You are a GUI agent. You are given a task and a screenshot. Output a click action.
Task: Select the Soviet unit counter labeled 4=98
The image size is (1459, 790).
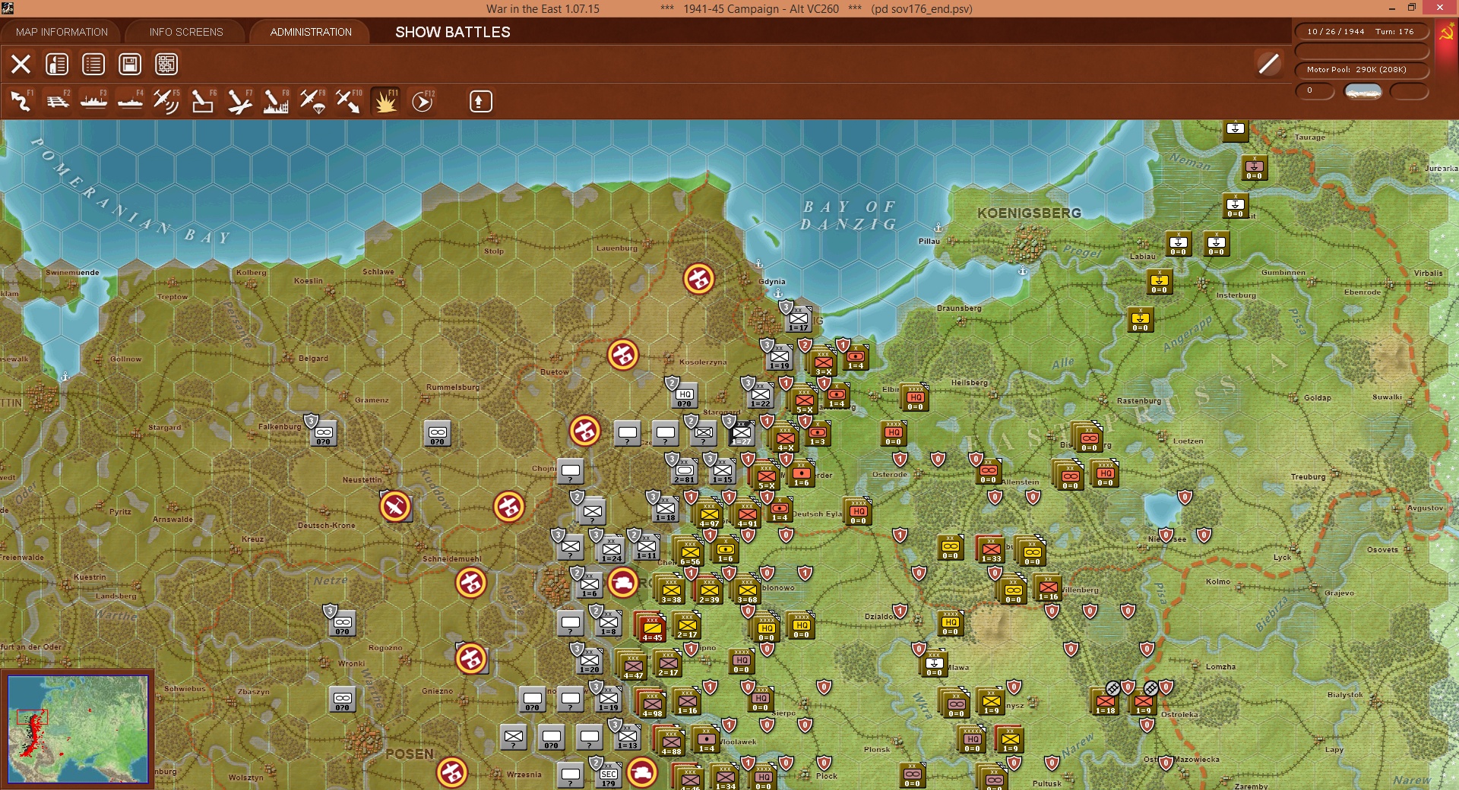652,704
